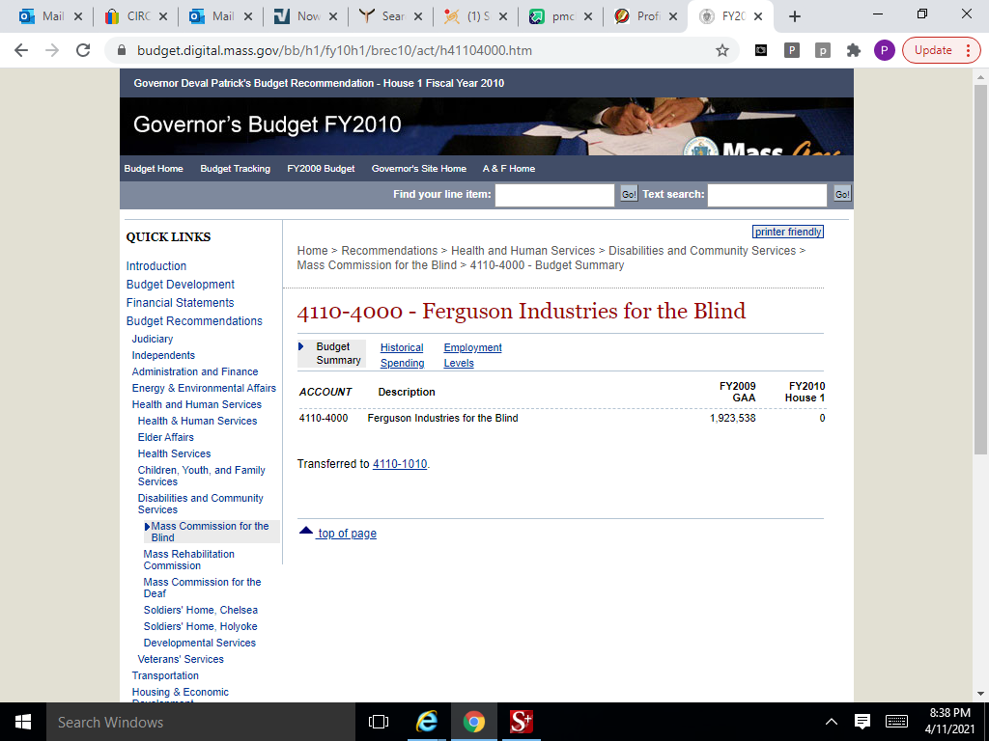Reload the page with refresh icon

83,50
